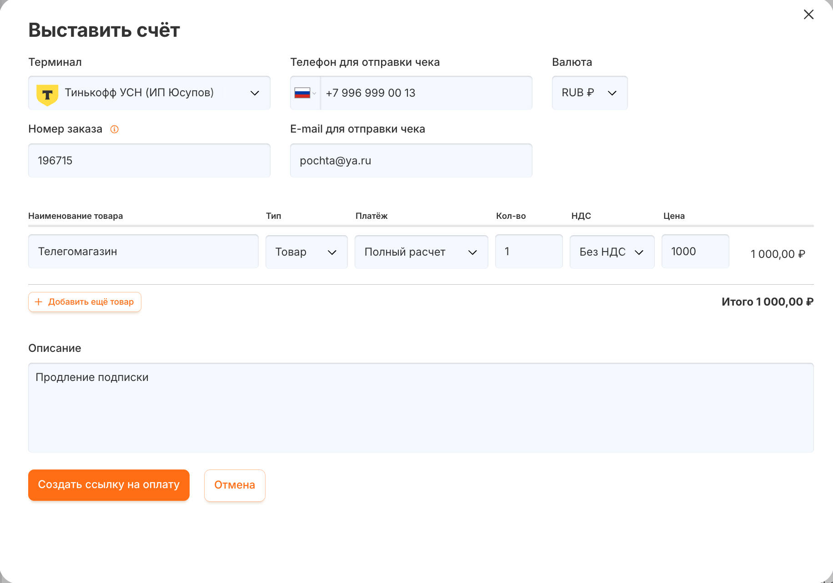Click the row sum 1 000,00 ₽

pyautogui.click(x=778, y=254)
